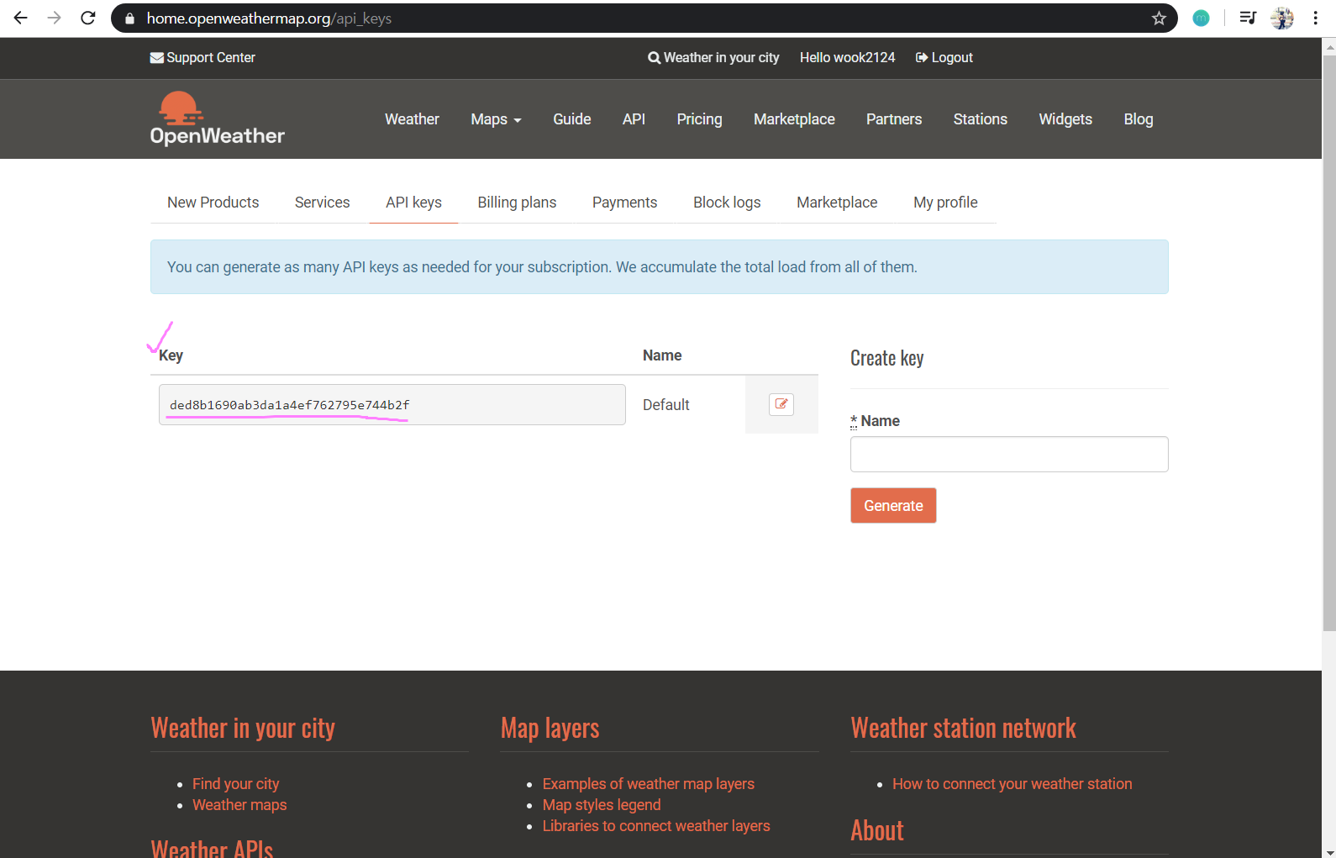View site security via the padlock icon
1336x858 pixels.
[x=129, y=18]
